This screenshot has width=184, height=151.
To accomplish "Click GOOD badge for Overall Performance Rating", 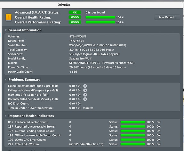I will pyautogui.click(x=75, y=22).
